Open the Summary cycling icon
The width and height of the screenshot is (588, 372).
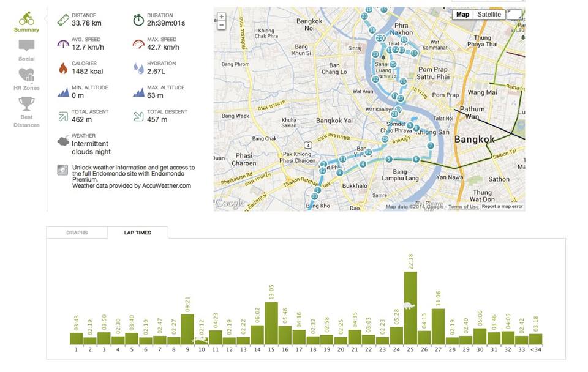coord(26,18)
